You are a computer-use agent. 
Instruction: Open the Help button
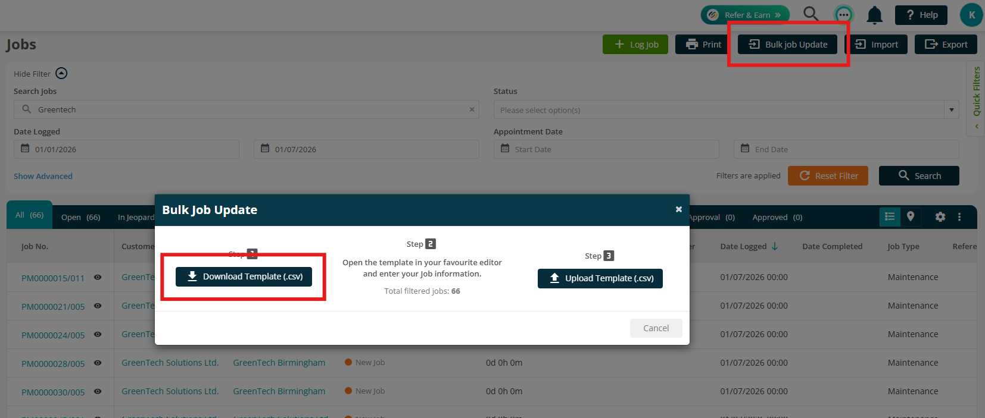coord(921,15)
